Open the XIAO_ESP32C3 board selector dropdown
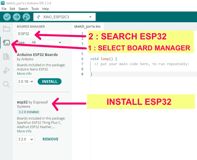This screenshot has width=197, height=160. click(65, 17)
